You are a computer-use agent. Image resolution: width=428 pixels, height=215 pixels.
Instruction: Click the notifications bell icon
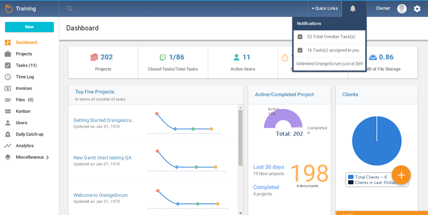[x=353, y=8]
